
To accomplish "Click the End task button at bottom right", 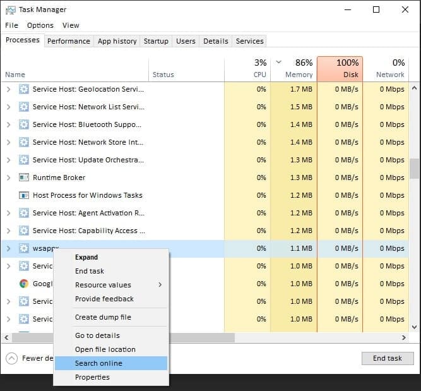I will (x=388, y=358).
